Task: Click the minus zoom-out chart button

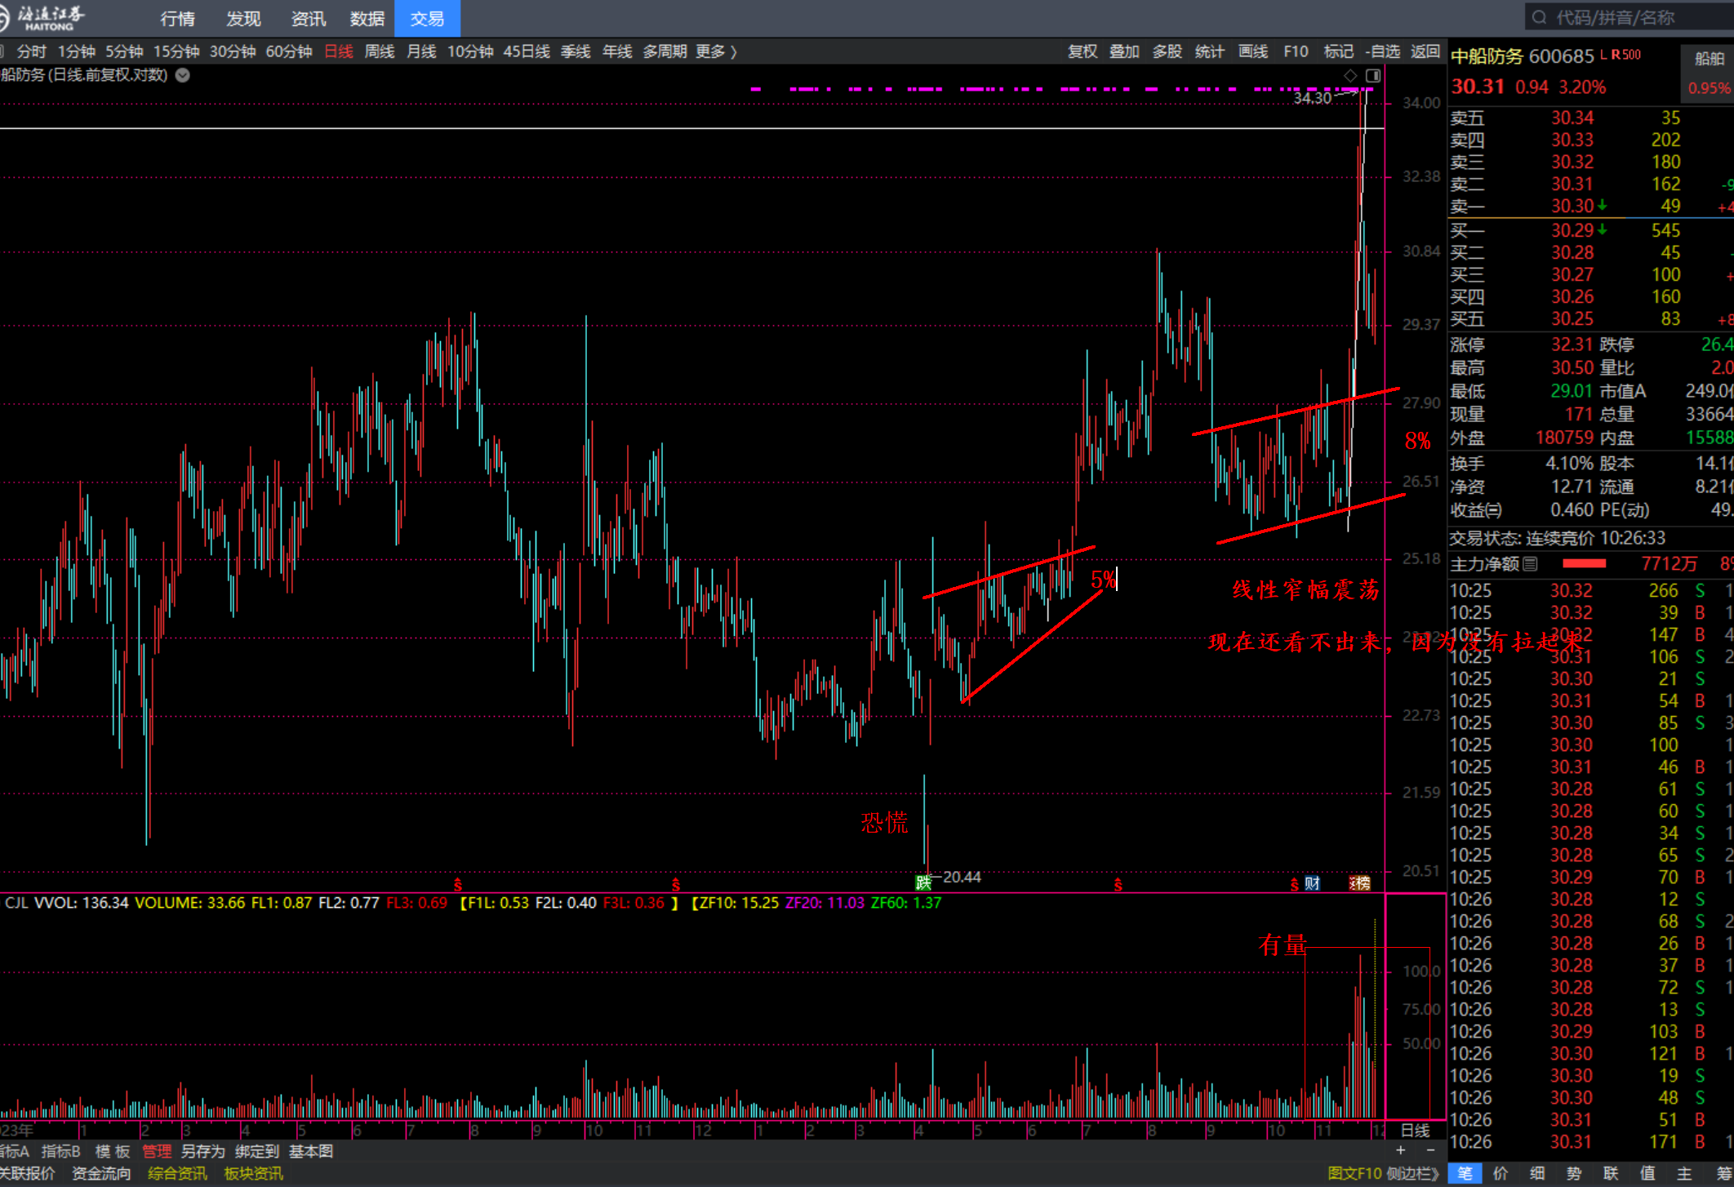Action: (1430, 1150)
